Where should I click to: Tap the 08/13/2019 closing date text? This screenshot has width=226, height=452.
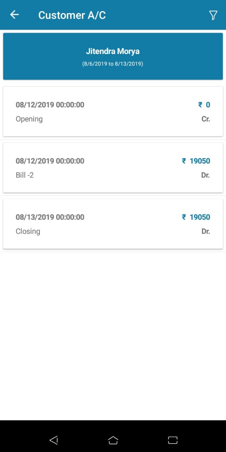coord(50,217)
